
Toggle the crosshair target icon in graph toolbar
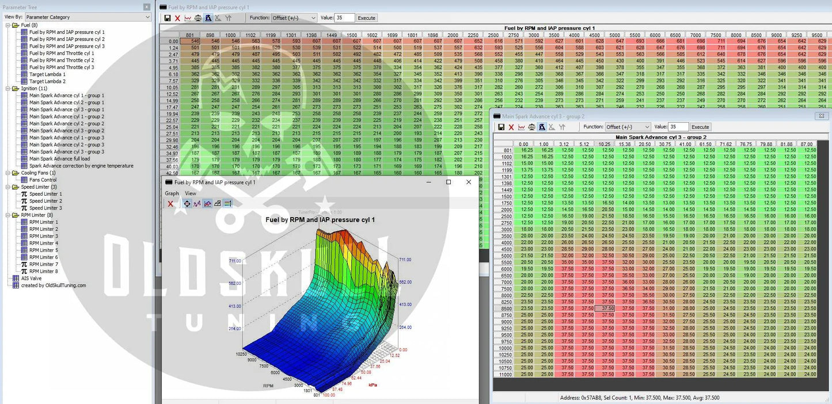tap(187, 204)
